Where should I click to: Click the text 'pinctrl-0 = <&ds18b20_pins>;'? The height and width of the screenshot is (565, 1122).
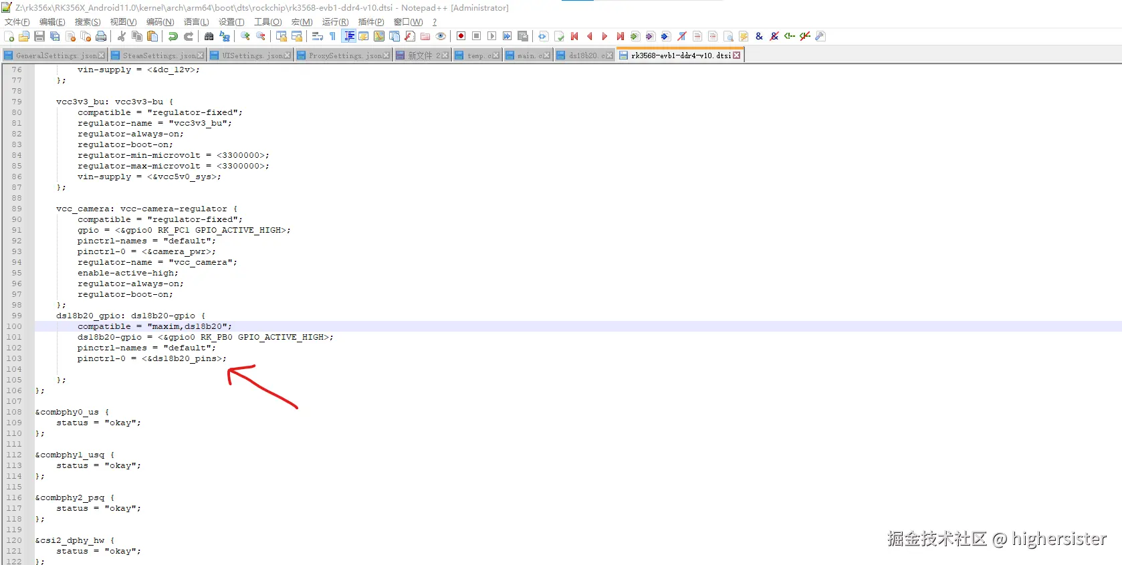tap(152, 358)
